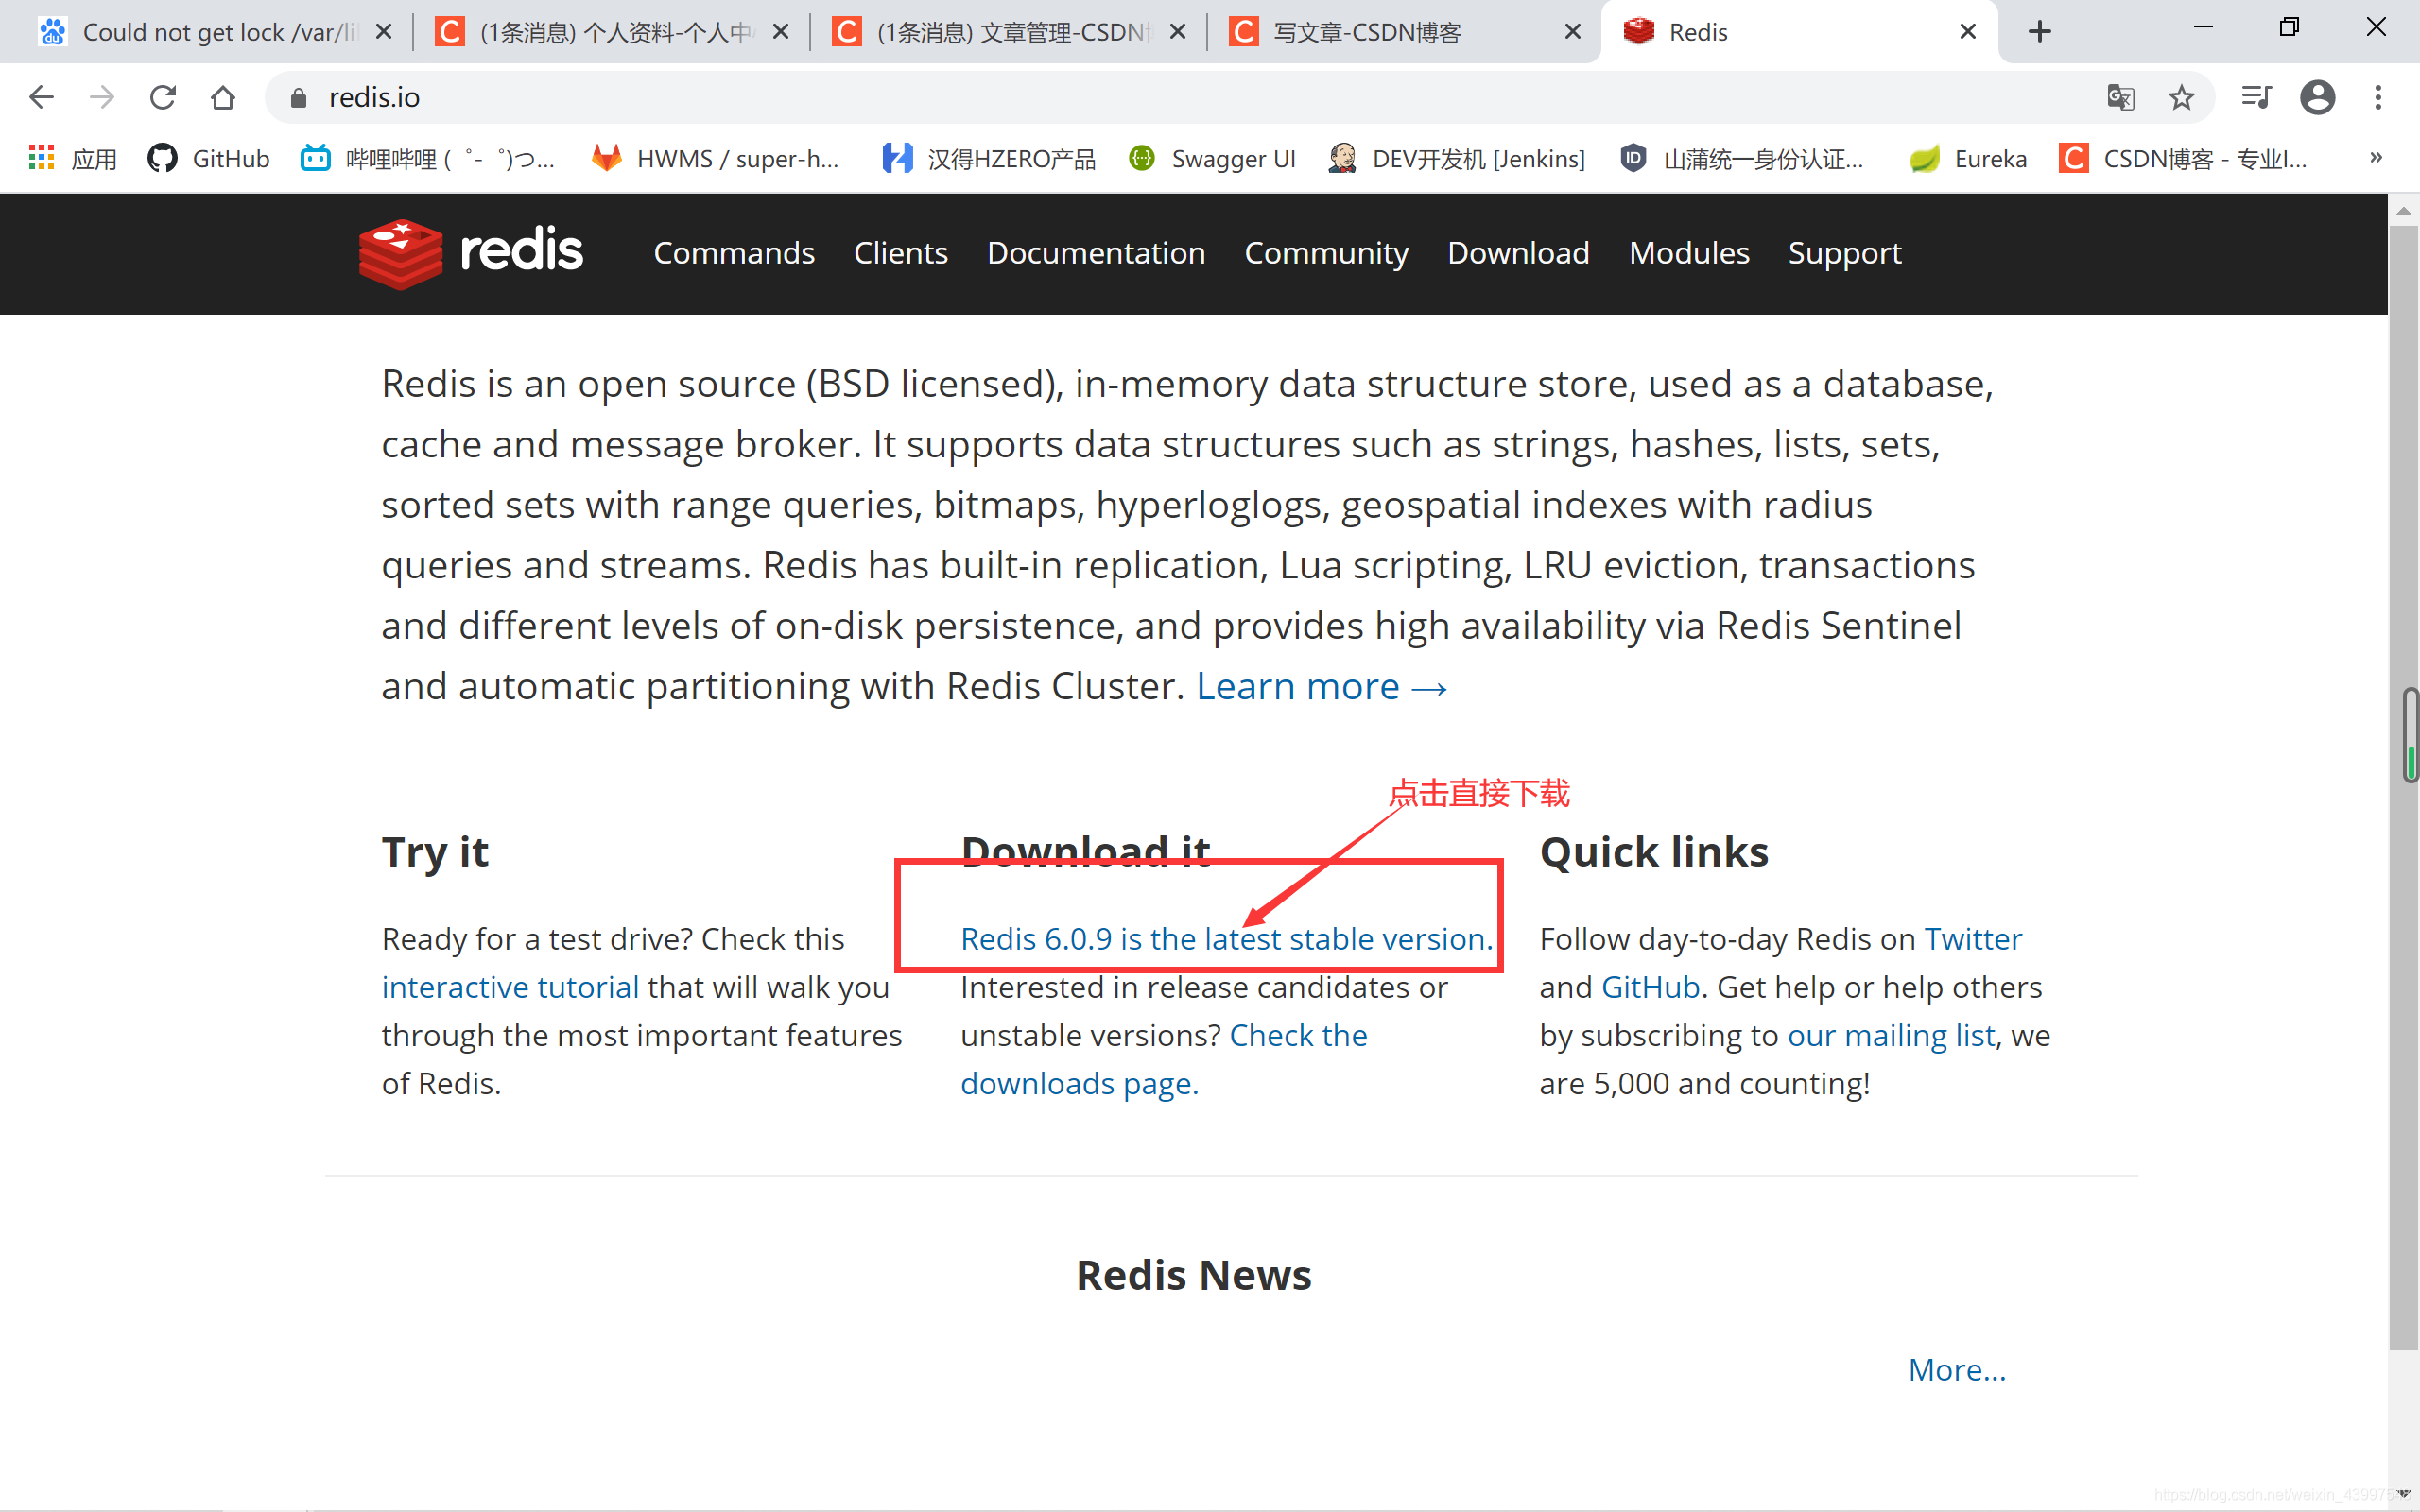Close the 写文章-CSDN博客 tab
This screenshot has width=2420, height=1512.
pyautogui.click(x=1573, y=32)
